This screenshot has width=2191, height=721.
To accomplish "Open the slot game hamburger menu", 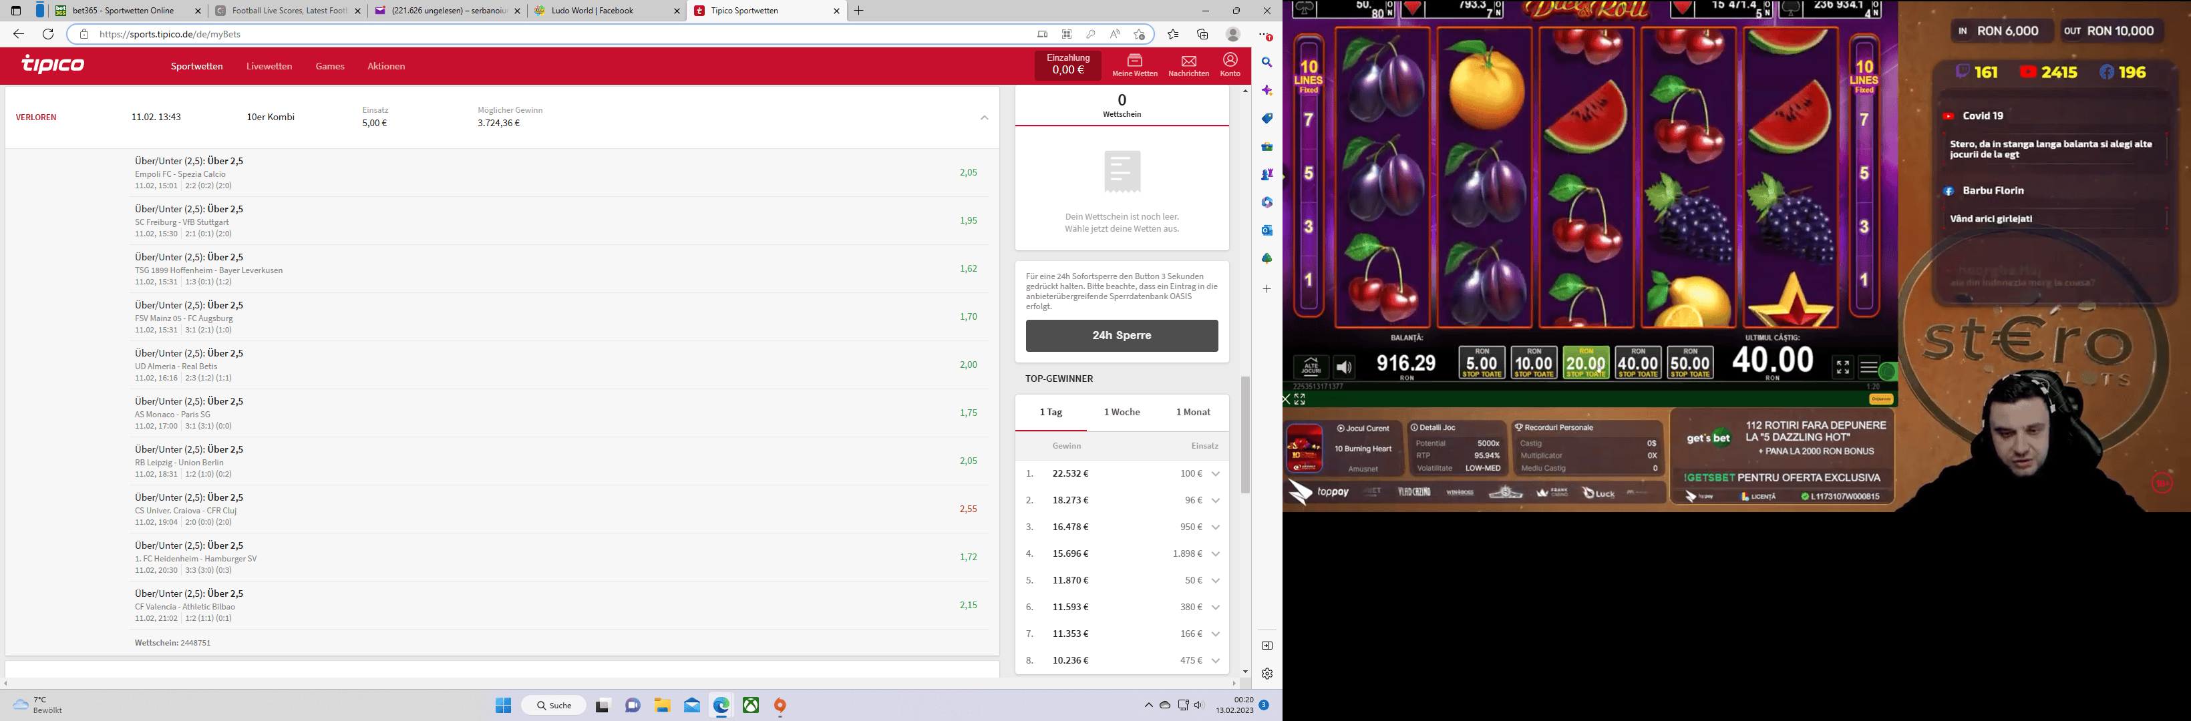I will pyautogui.click(x=1868, y=367).
